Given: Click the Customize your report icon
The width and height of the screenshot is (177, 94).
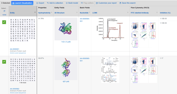Looking at the screenshot, I should pos(97,3).
